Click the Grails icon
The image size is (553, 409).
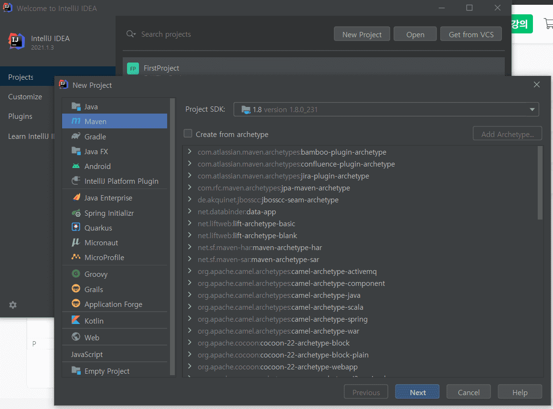[76, 289]
